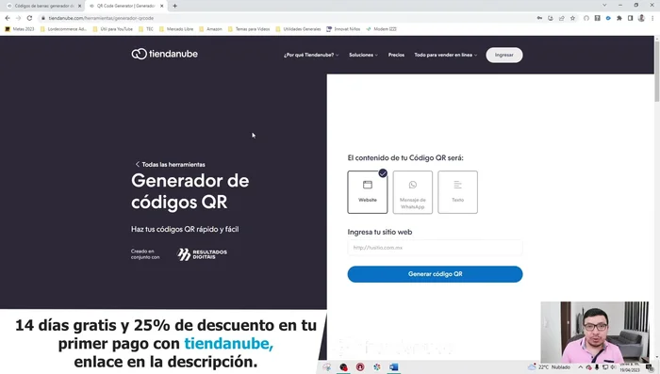Viewport: 660px width, 374px height.
Task: Open tab search dropdown arrow
Action: (x=604, y=5)
